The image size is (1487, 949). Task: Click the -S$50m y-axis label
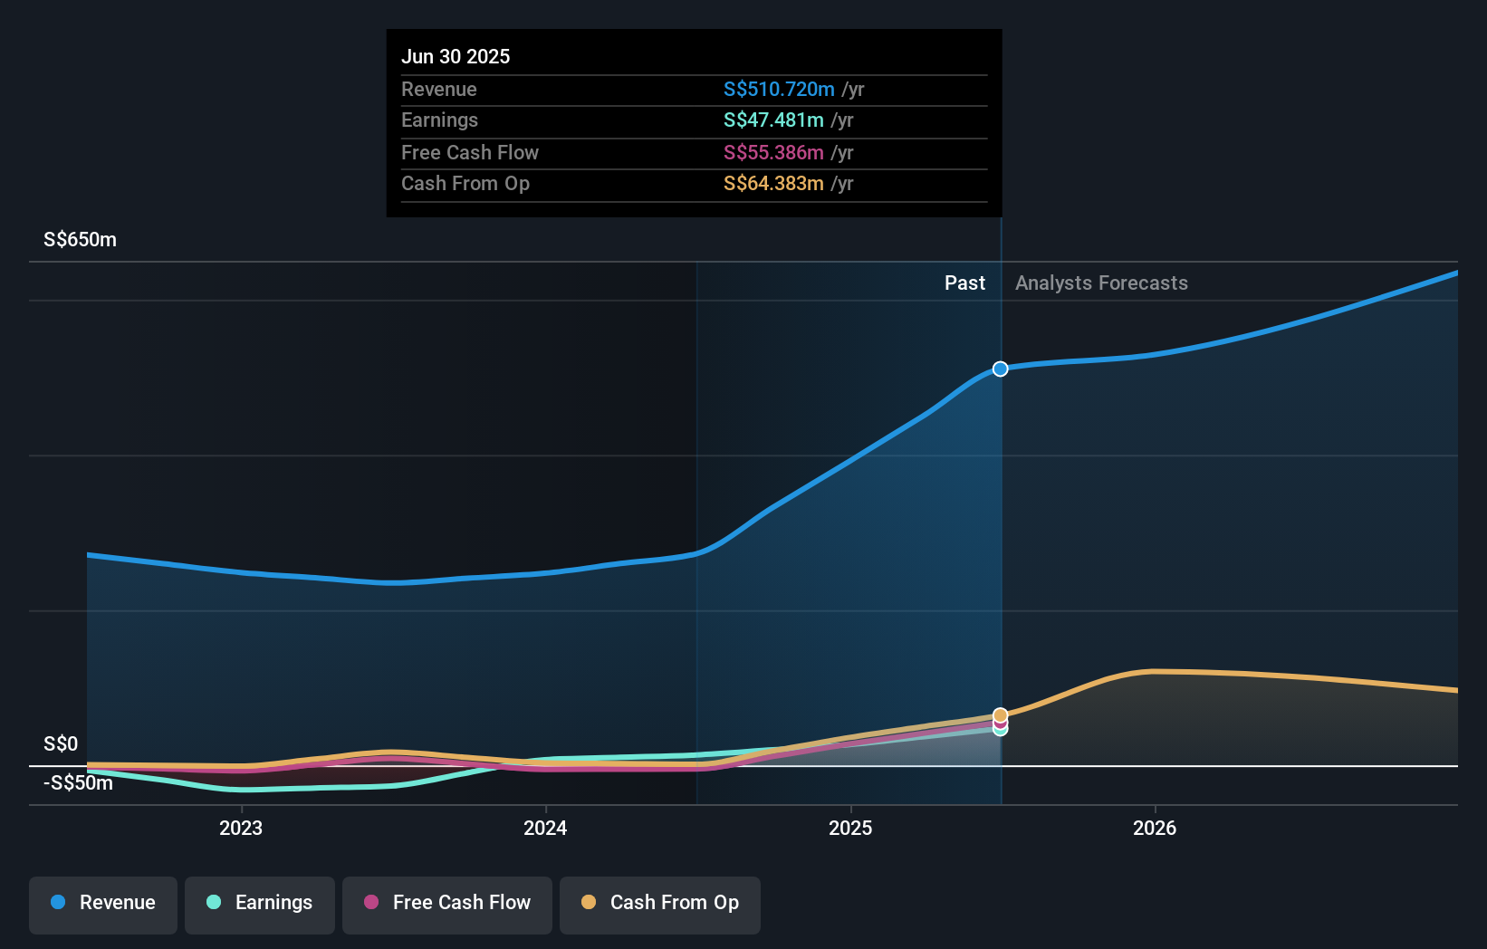pyautogui.click(x=78, y=783)
